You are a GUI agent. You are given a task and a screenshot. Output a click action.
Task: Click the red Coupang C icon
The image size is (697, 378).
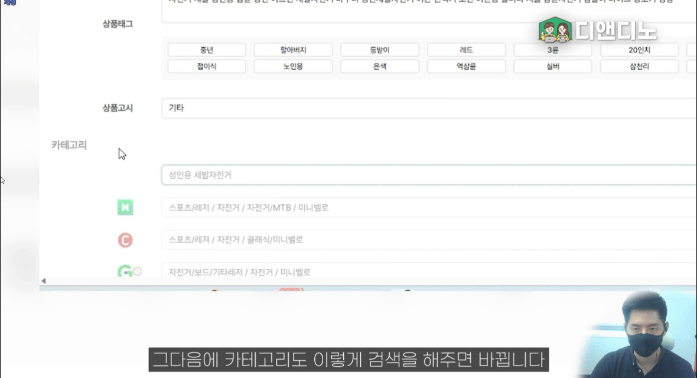(x=125, y=240)
